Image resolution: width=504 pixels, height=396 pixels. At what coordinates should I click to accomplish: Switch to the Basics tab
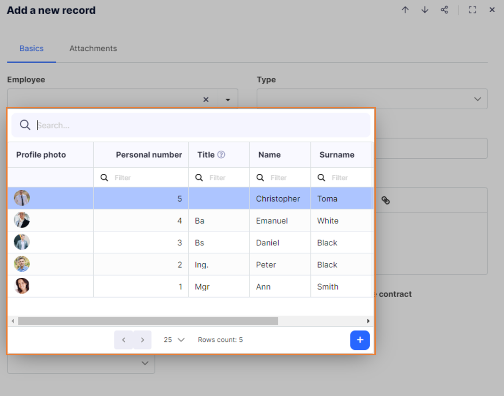pyautogui.click(x=32, y=48)
